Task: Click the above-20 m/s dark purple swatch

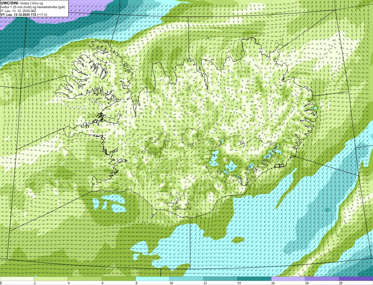Action: tap(356, 279)
